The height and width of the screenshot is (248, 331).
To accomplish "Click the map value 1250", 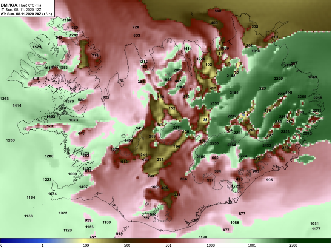I will coord(10,141).
